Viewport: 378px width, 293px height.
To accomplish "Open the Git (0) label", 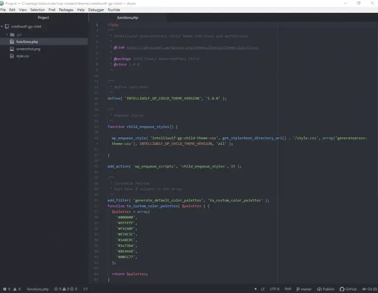I will point(372,289).
